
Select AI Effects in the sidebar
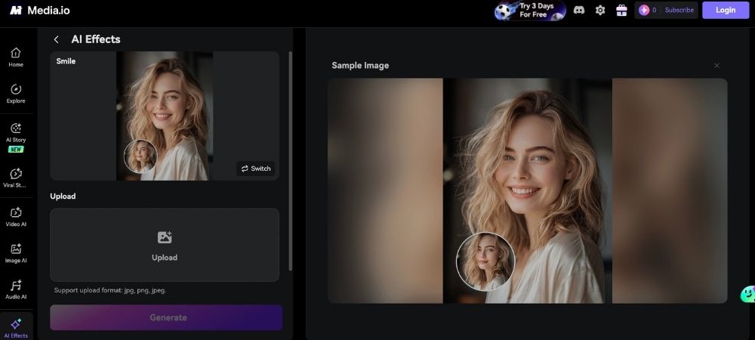(x=16, y=327)
